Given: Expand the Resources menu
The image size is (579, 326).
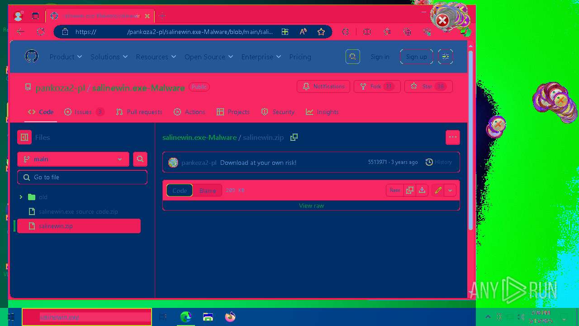Looking at the screenshot, I should [156, 57].
